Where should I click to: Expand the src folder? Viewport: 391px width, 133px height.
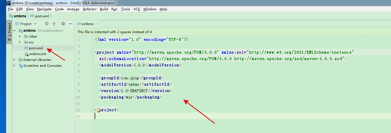pyautogui.click(x=20, y=42)
